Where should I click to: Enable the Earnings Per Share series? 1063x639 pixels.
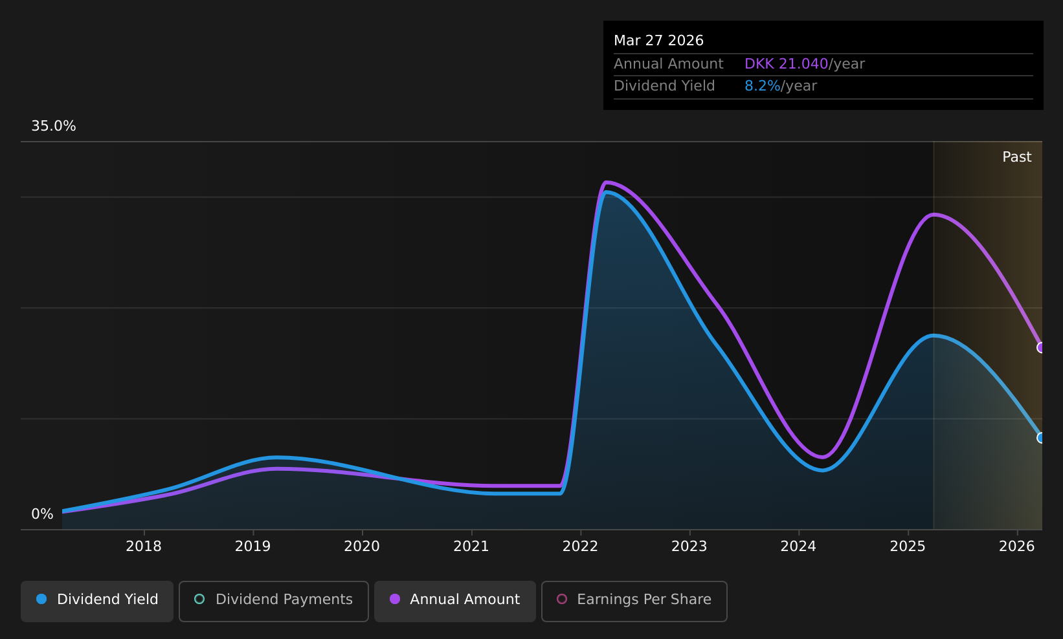[634, 601]
